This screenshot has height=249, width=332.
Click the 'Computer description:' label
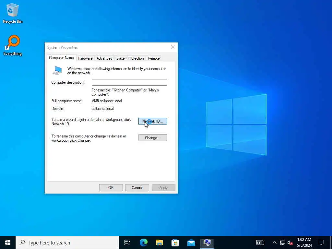[68, 82]
